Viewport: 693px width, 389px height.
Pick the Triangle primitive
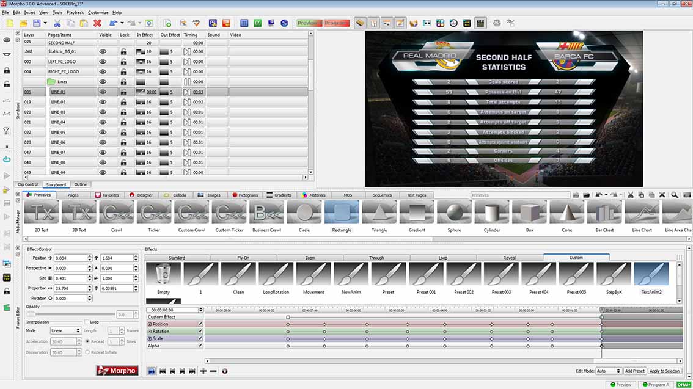380,217
